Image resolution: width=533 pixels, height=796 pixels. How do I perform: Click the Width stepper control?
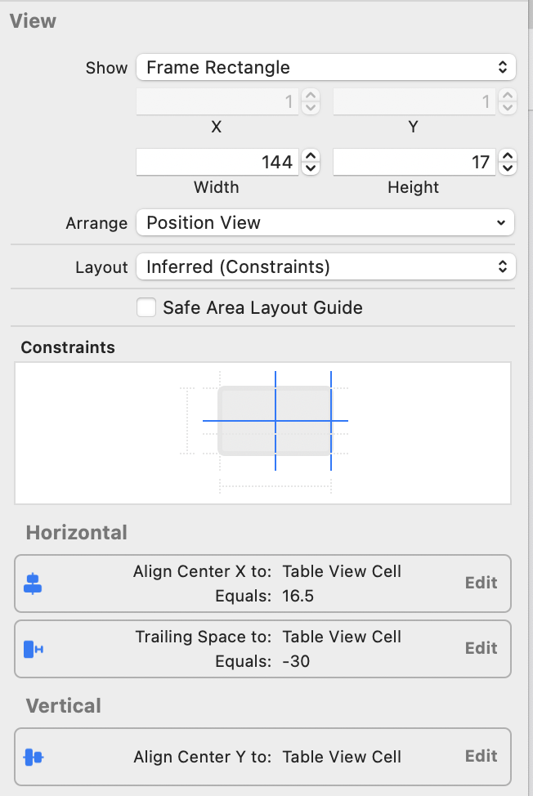311,162
